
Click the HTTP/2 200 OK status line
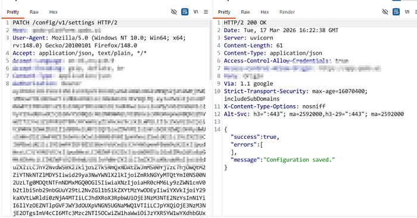(245, 23)
